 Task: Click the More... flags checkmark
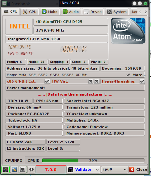pyautogui.click(x=128, y=75)
